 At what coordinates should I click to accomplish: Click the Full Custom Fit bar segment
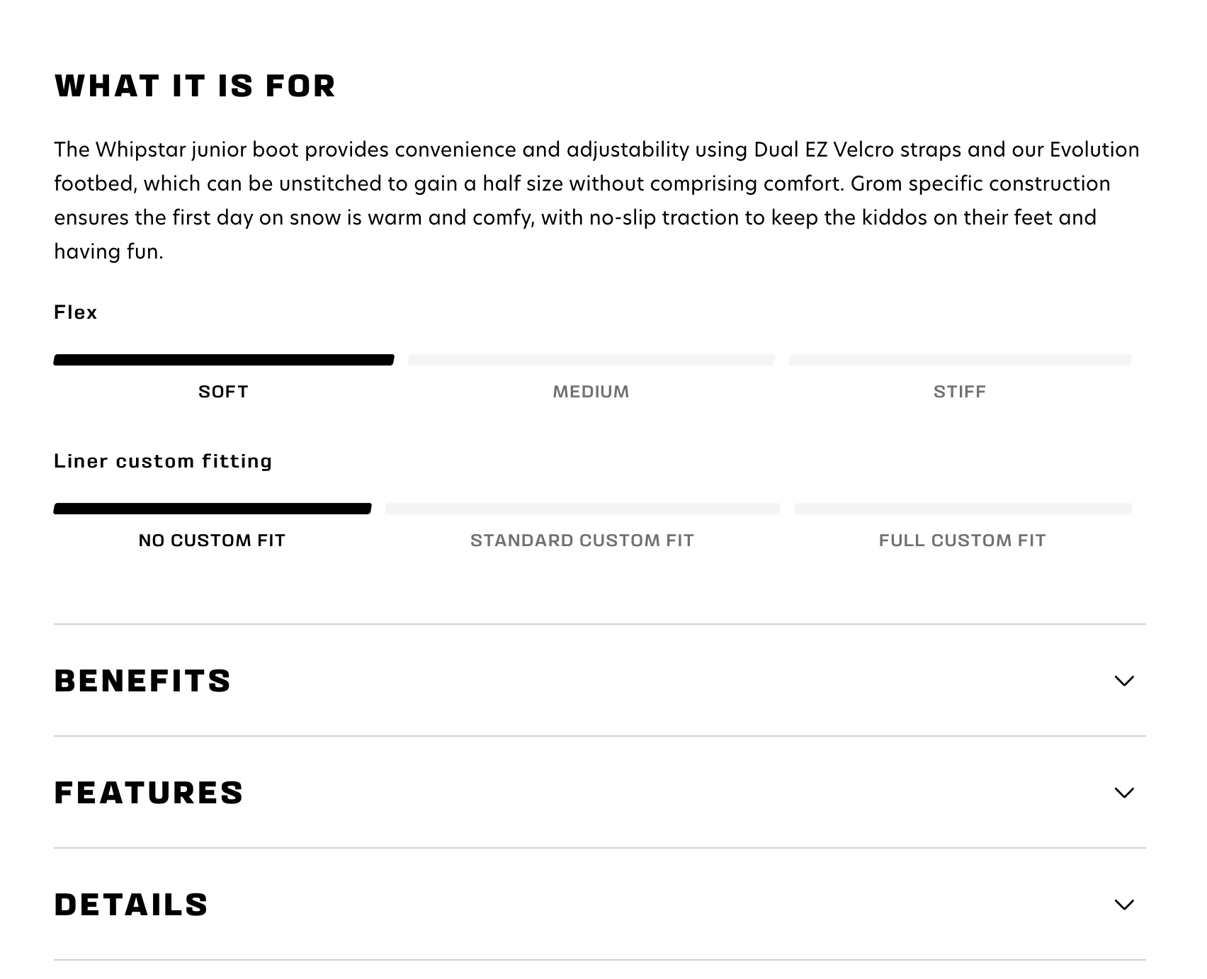coord(962,509)
